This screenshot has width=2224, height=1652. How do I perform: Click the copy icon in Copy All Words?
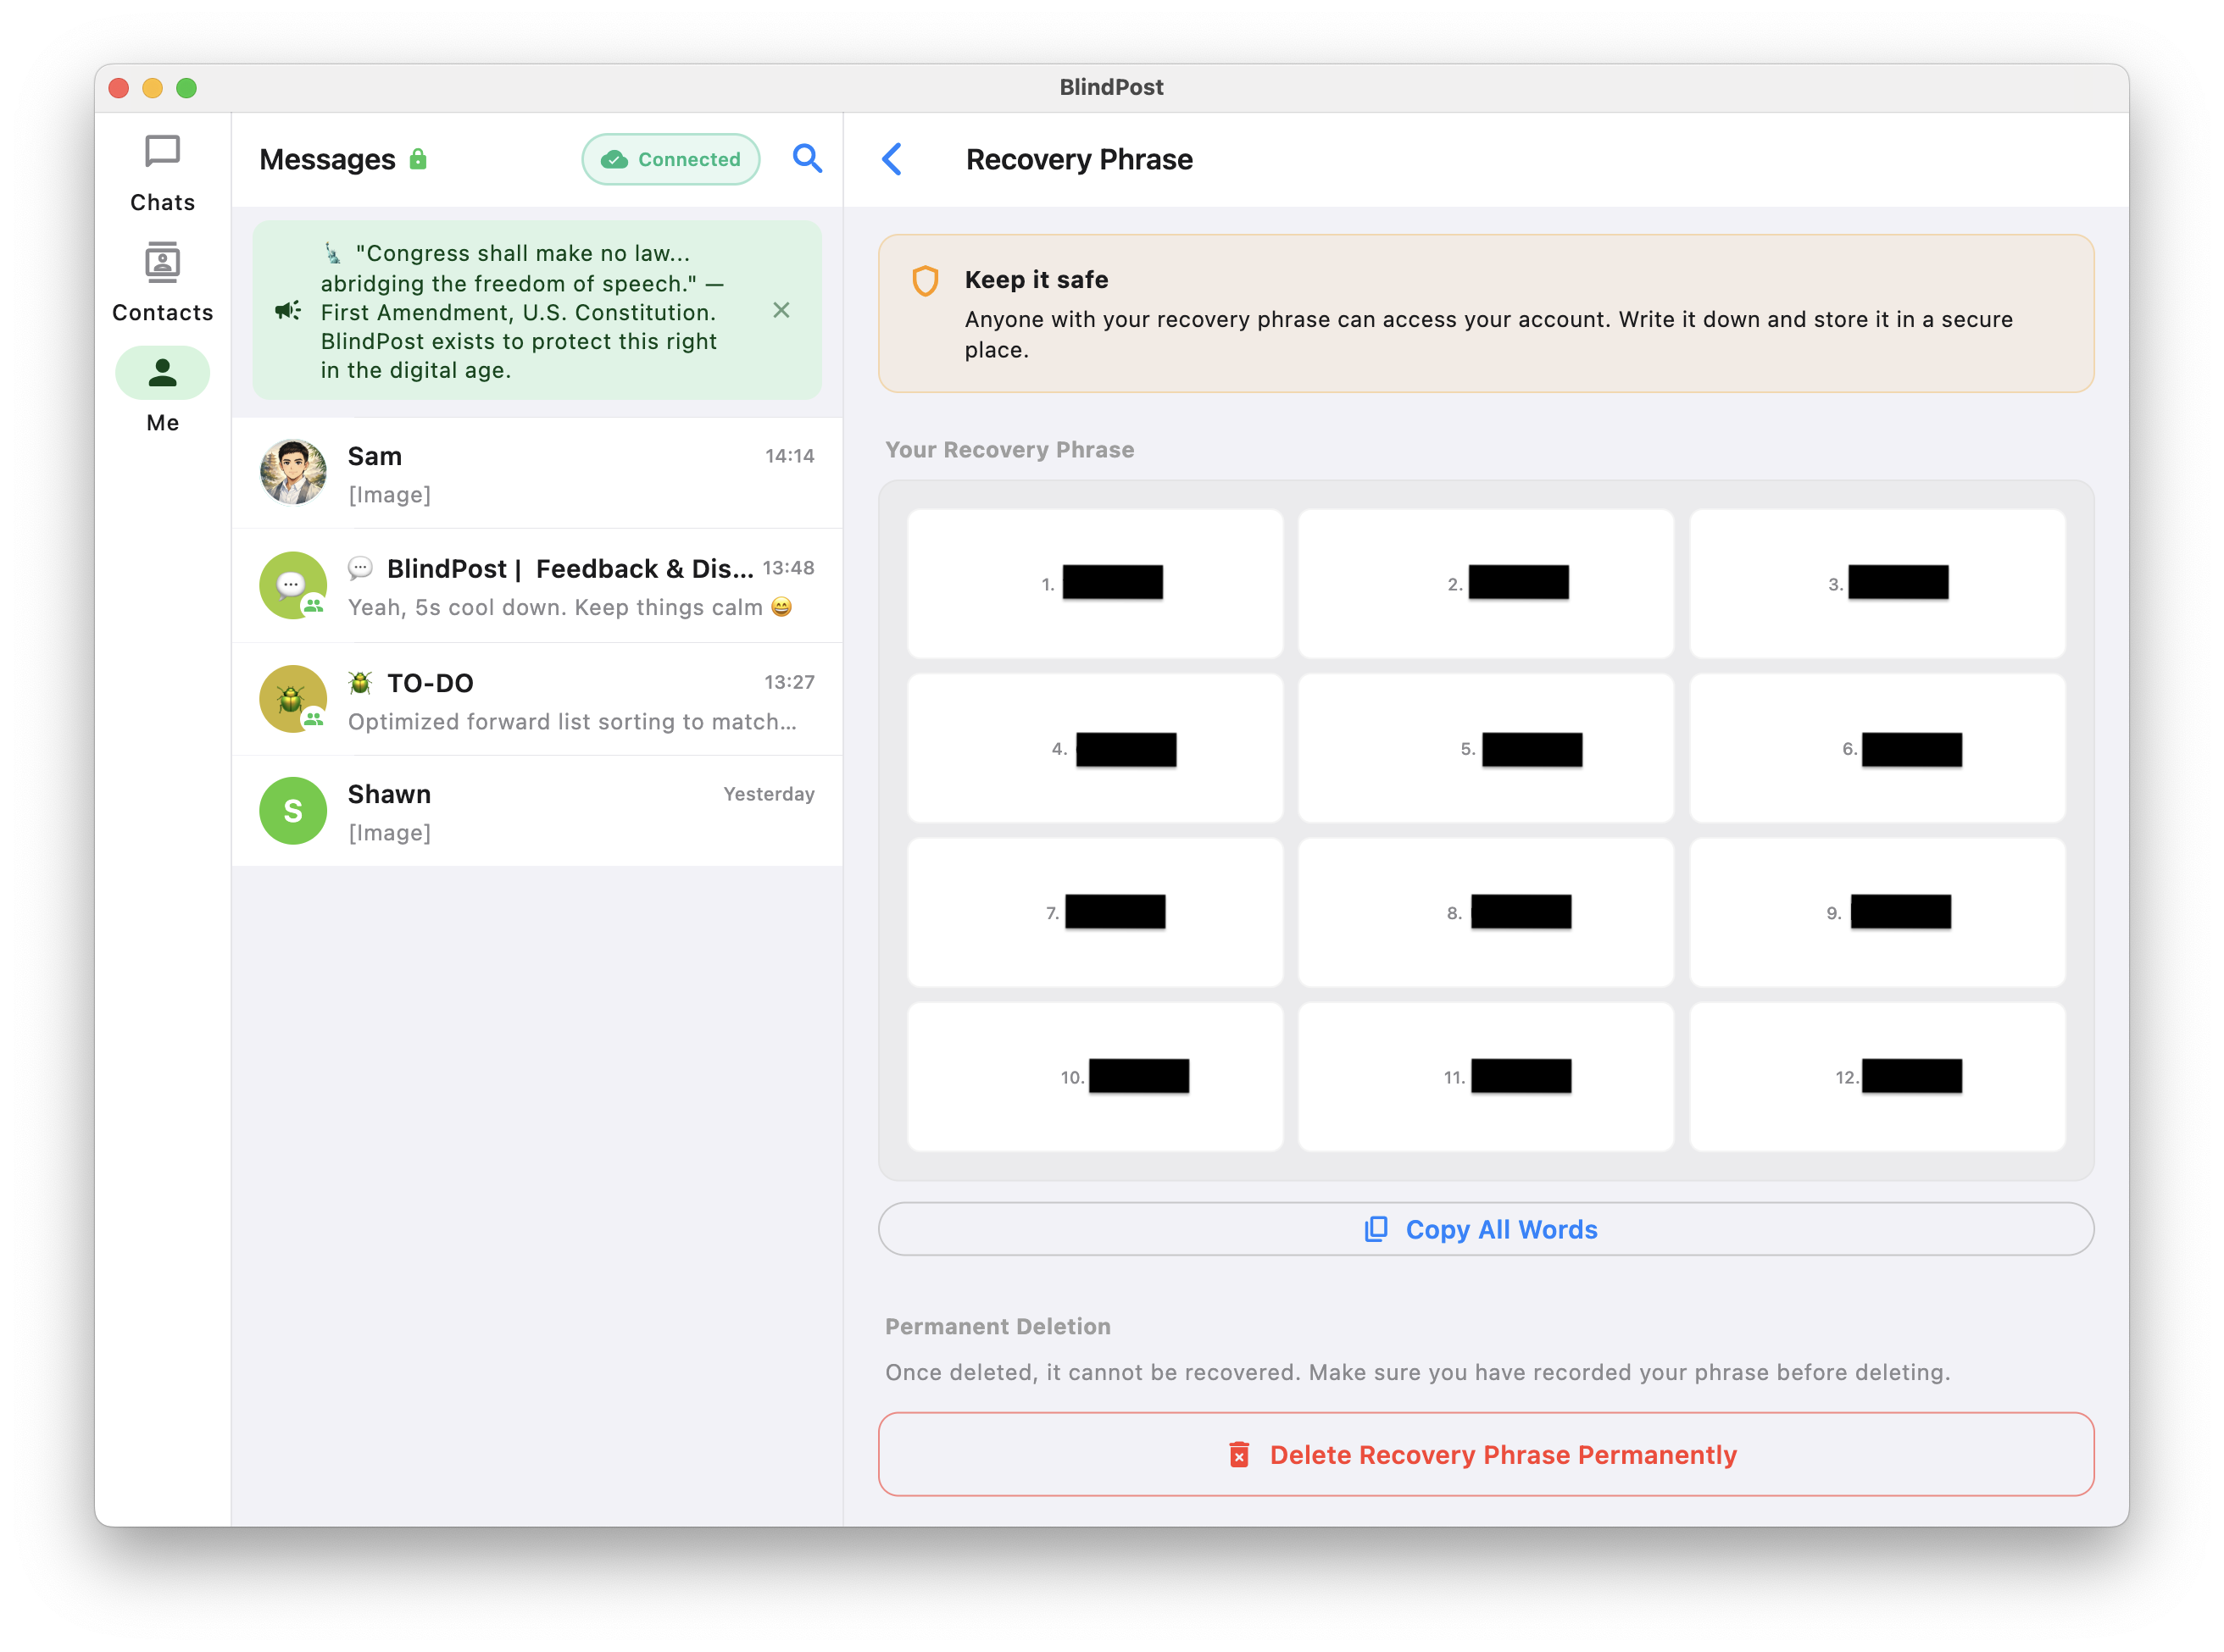coord(1376,1228)
